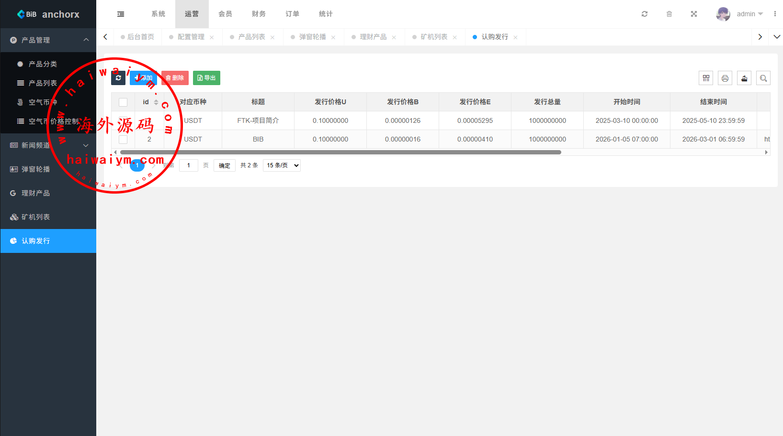The image size is (783, 436).
Task: Open column filter grid icon
Action: [706, 78]
